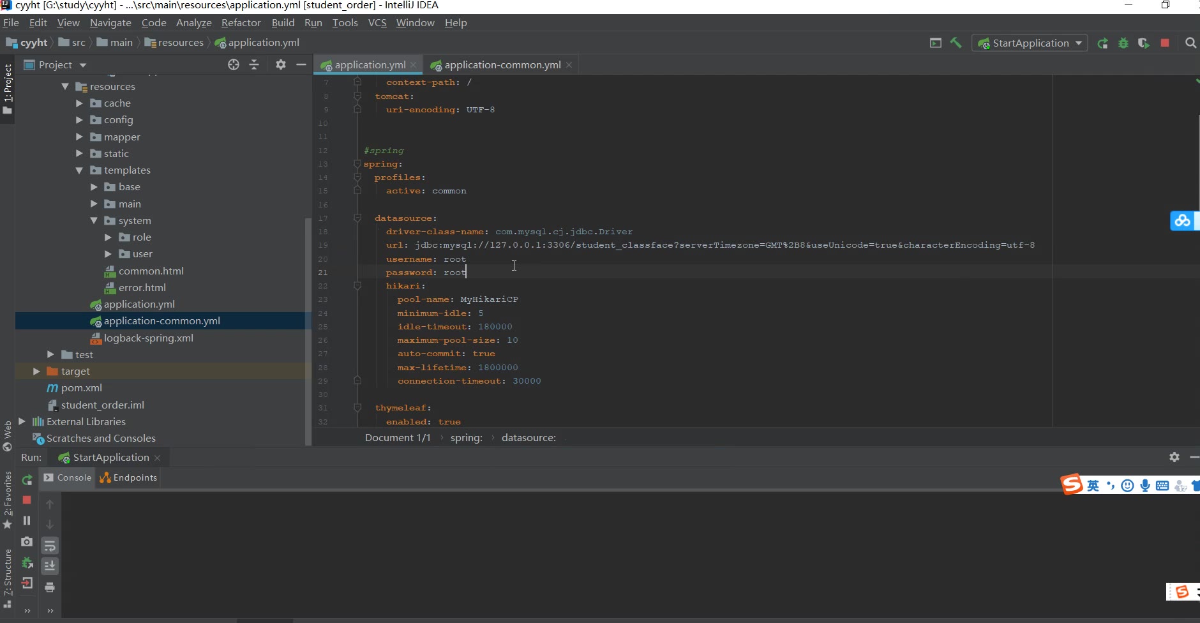
Task: Click the print icon in Run console
Action: click(x=50, y=587)
